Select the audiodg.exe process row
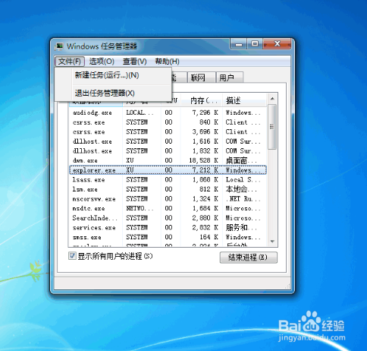Viewport: 367px width, 351px height. pos(168,112)
